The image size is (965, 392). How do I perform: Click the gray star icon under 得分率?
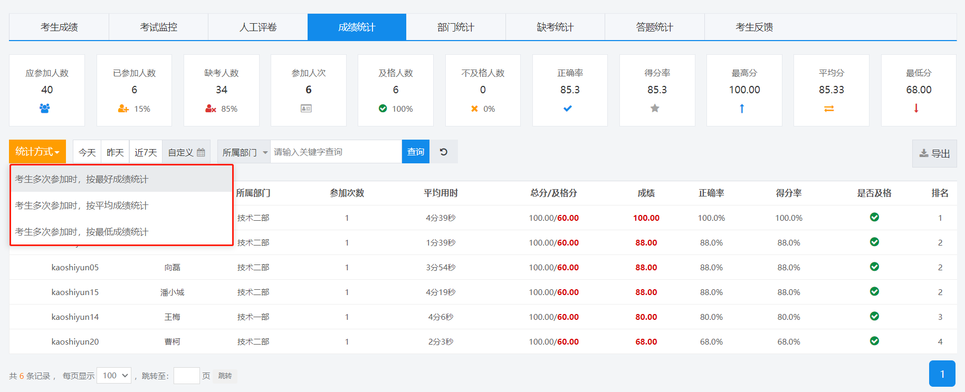655,109
